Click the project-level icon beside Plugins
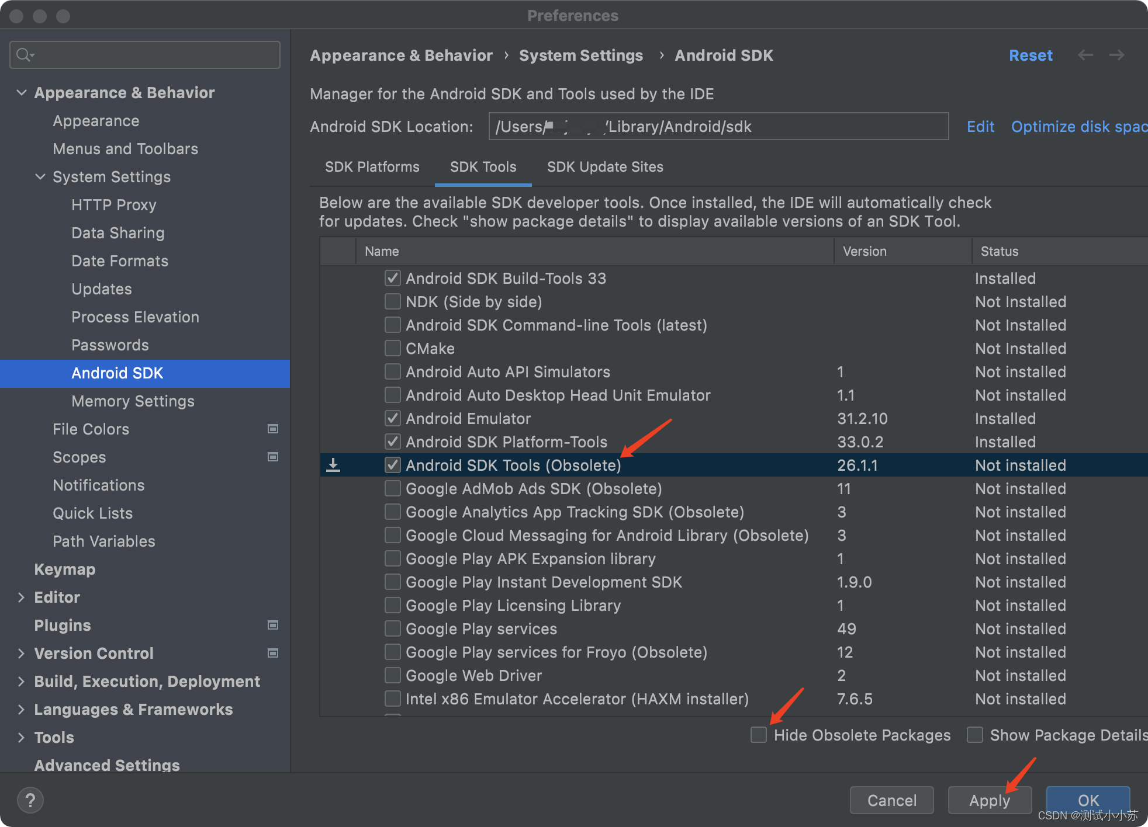 pyautogui.click(x=273, y=626)
